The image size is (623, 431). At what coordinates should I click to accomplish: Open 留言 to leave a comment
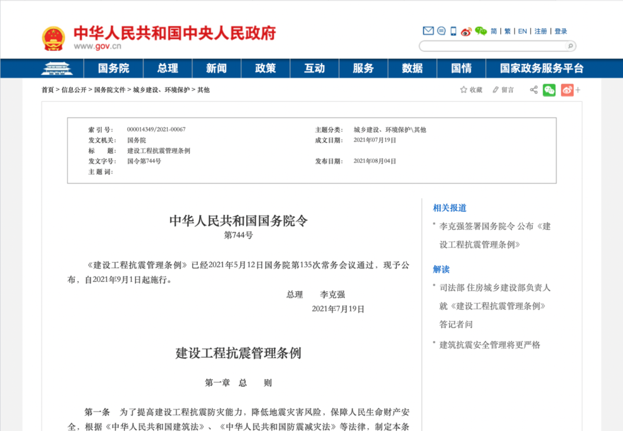tap(503, 90)
